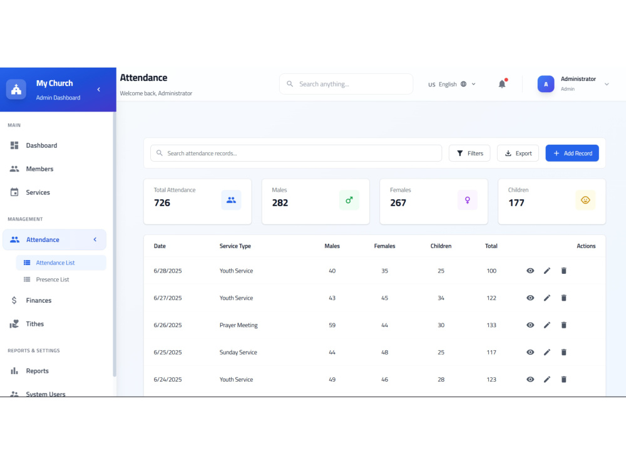This screenshot has width=626, height=470.
Task: Open the English language dropdown
Action: coord(452,85)
